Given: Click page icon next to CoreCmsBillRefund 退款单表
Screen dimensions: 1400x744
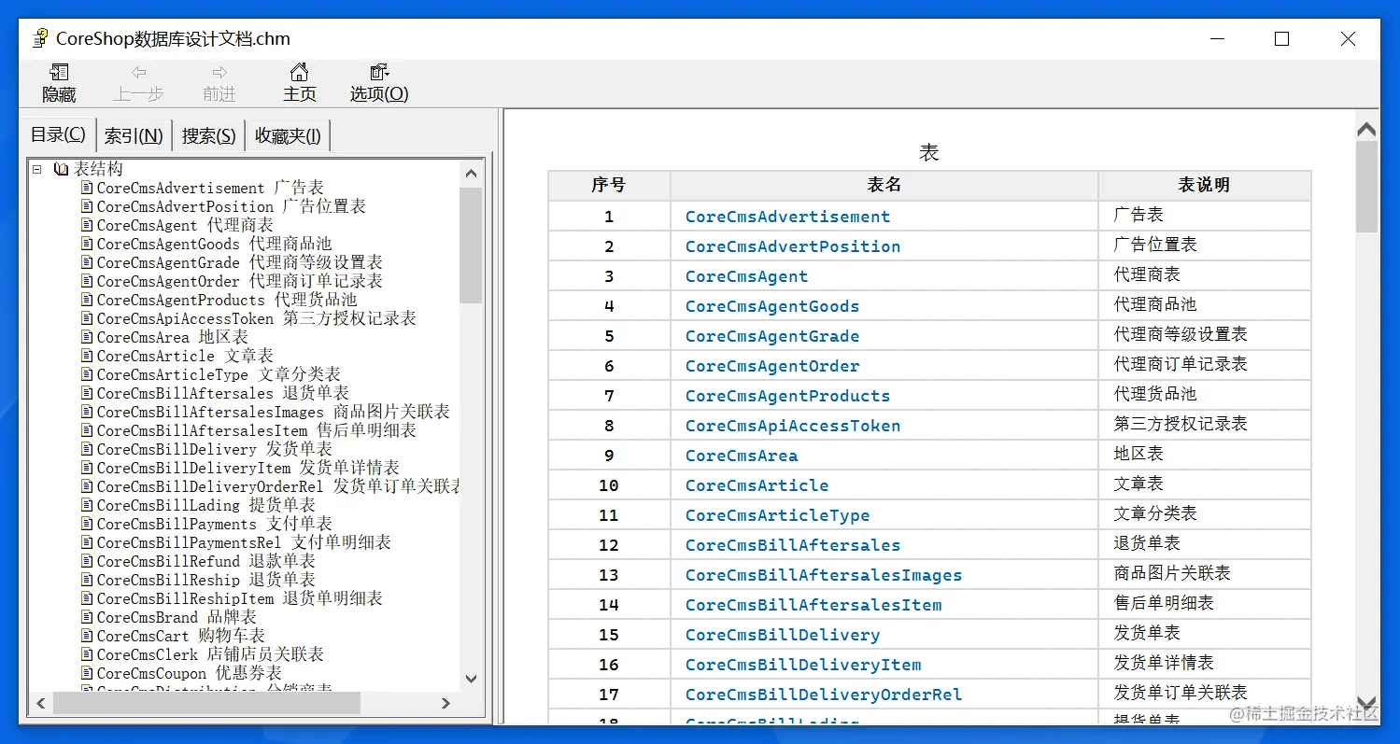Looking at the screenshot, I should 87,561.
